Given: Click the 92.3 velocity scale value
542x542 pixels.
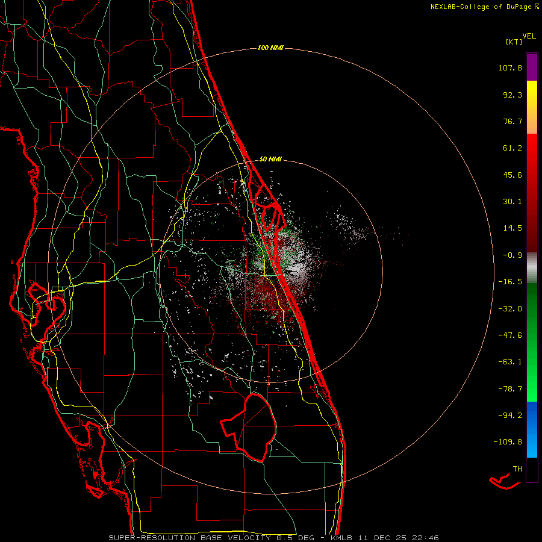Looking at the screenshot, I should pyautogui.click(x=512, y=95).
